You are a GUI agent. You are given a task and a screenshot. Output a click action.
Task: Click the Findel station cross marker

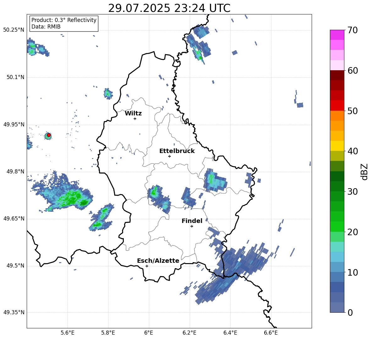tap(192, 226)
